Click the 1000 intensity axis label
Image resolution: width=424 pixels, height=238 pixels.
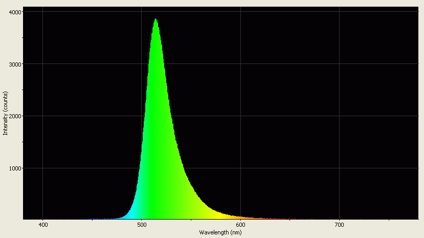coord(16,168)
